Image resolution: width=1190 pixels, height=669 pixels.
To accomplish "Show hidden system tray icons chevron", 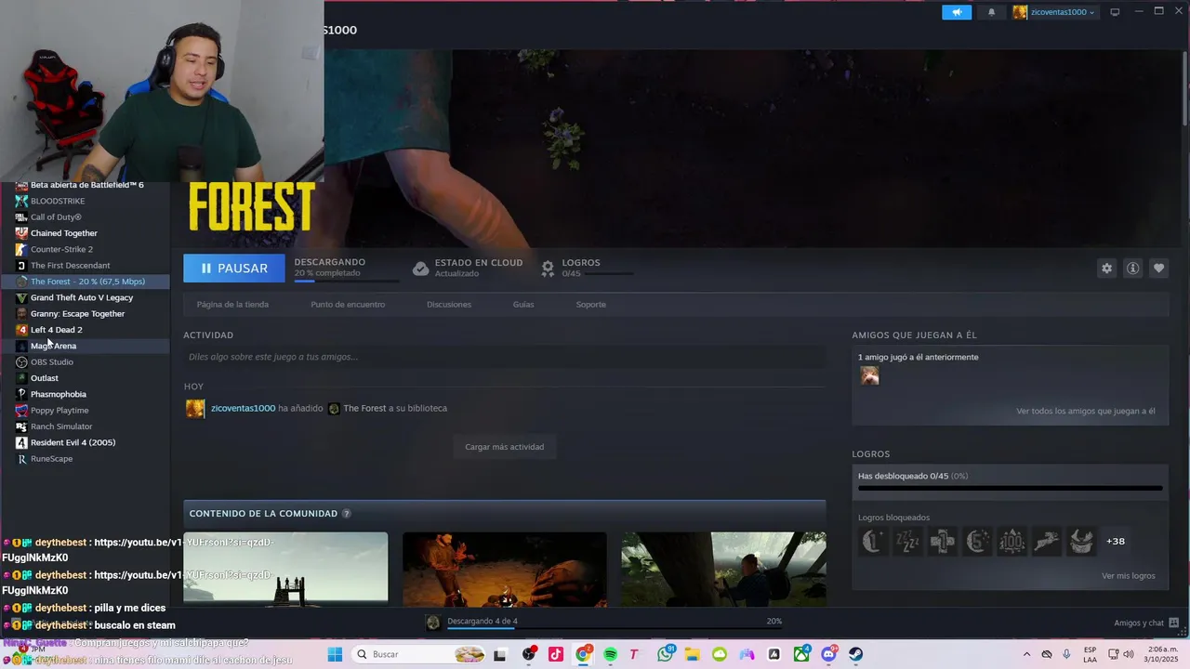I will click(x=1026, y=654).
